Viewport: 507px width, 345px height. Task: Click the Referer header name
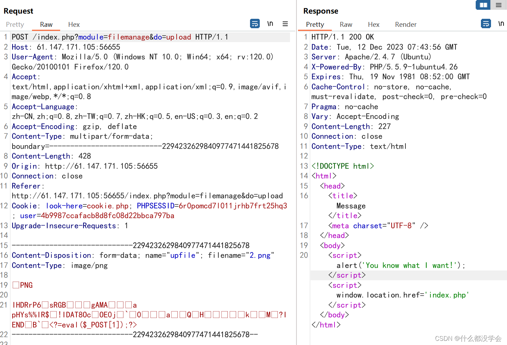point(26,186)
